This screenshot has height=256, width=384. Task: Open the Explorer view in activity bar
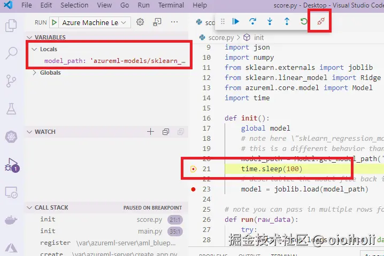click(x=11, y=26)
